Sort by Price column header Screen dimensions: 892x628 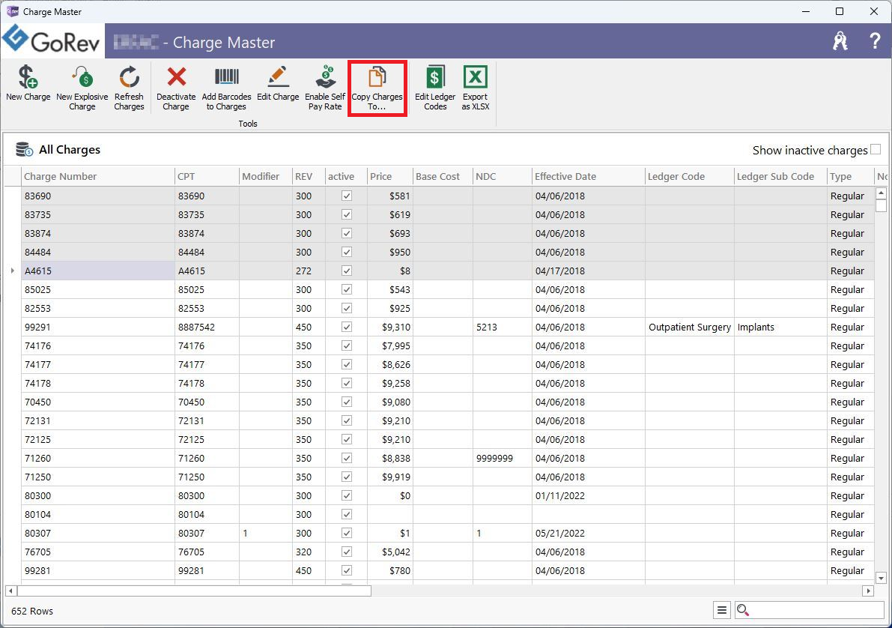tap(390, 177)
